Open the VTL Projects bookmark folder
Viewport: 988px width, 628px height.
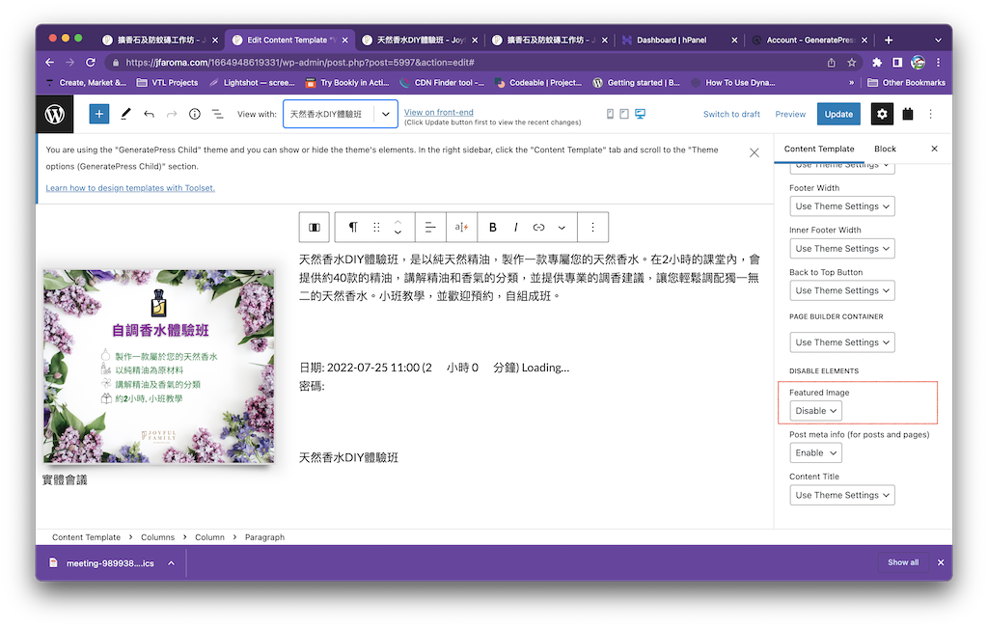pos(167,83)
